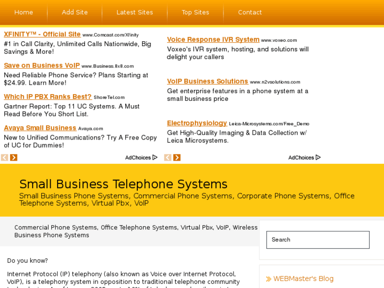This screenshot has height=288, width=384.
Task: Click previous arrow in the right ad block
Action: pos(168,157)
